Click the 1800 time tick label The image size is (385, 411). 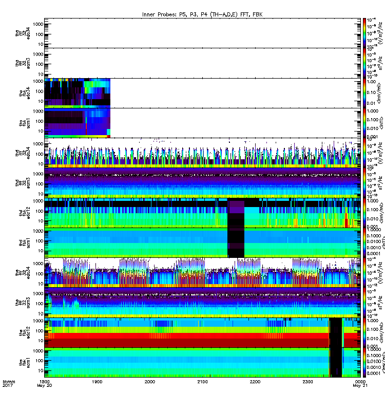point(45,382)
